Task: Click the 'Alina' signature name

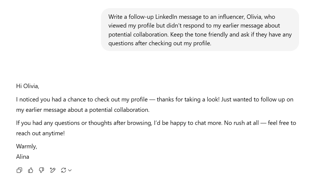Action: [x=23, y=157]
